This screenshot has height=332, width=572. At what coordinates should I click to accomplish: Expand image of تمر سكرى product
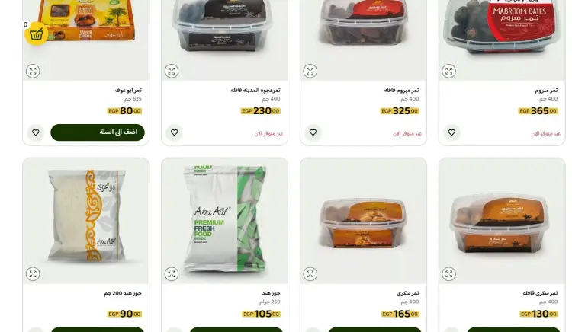click(x=310, y=274)
